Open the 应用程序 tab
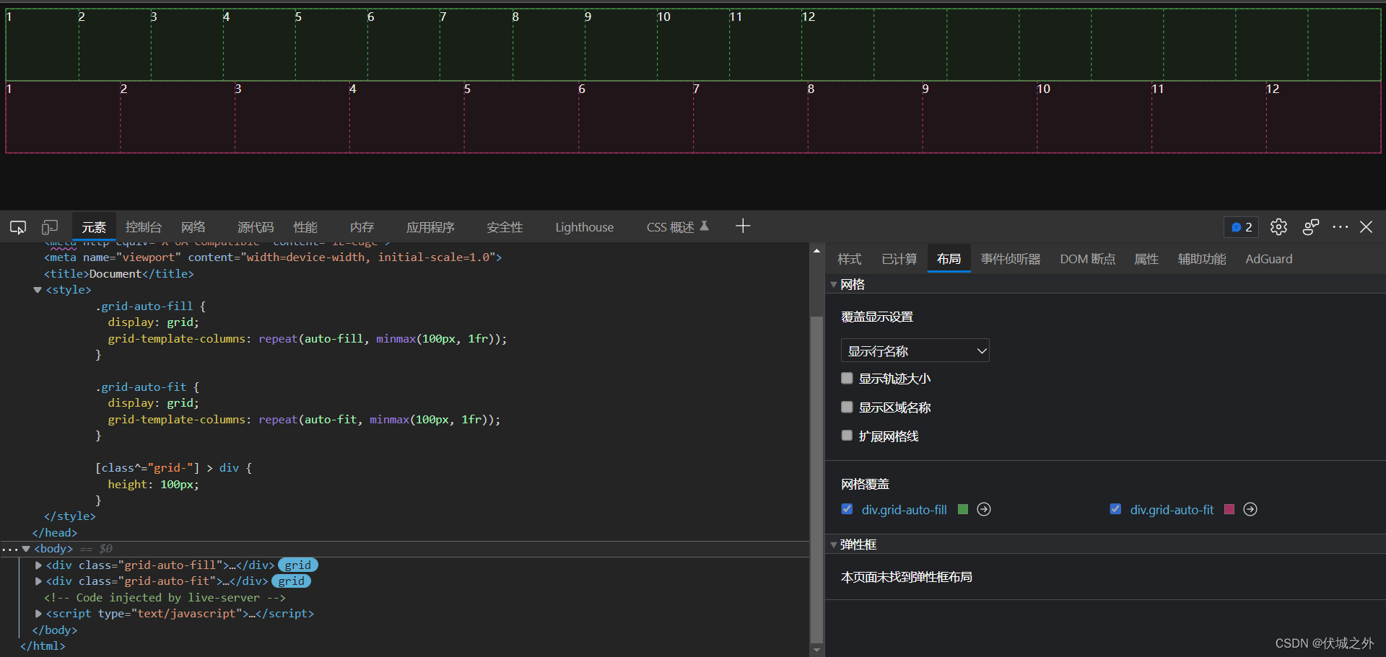Screen dimensions: 1386x657 click(430, 227)
